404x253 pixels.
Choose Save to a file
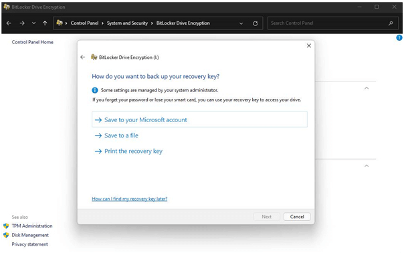pos(121,136)
